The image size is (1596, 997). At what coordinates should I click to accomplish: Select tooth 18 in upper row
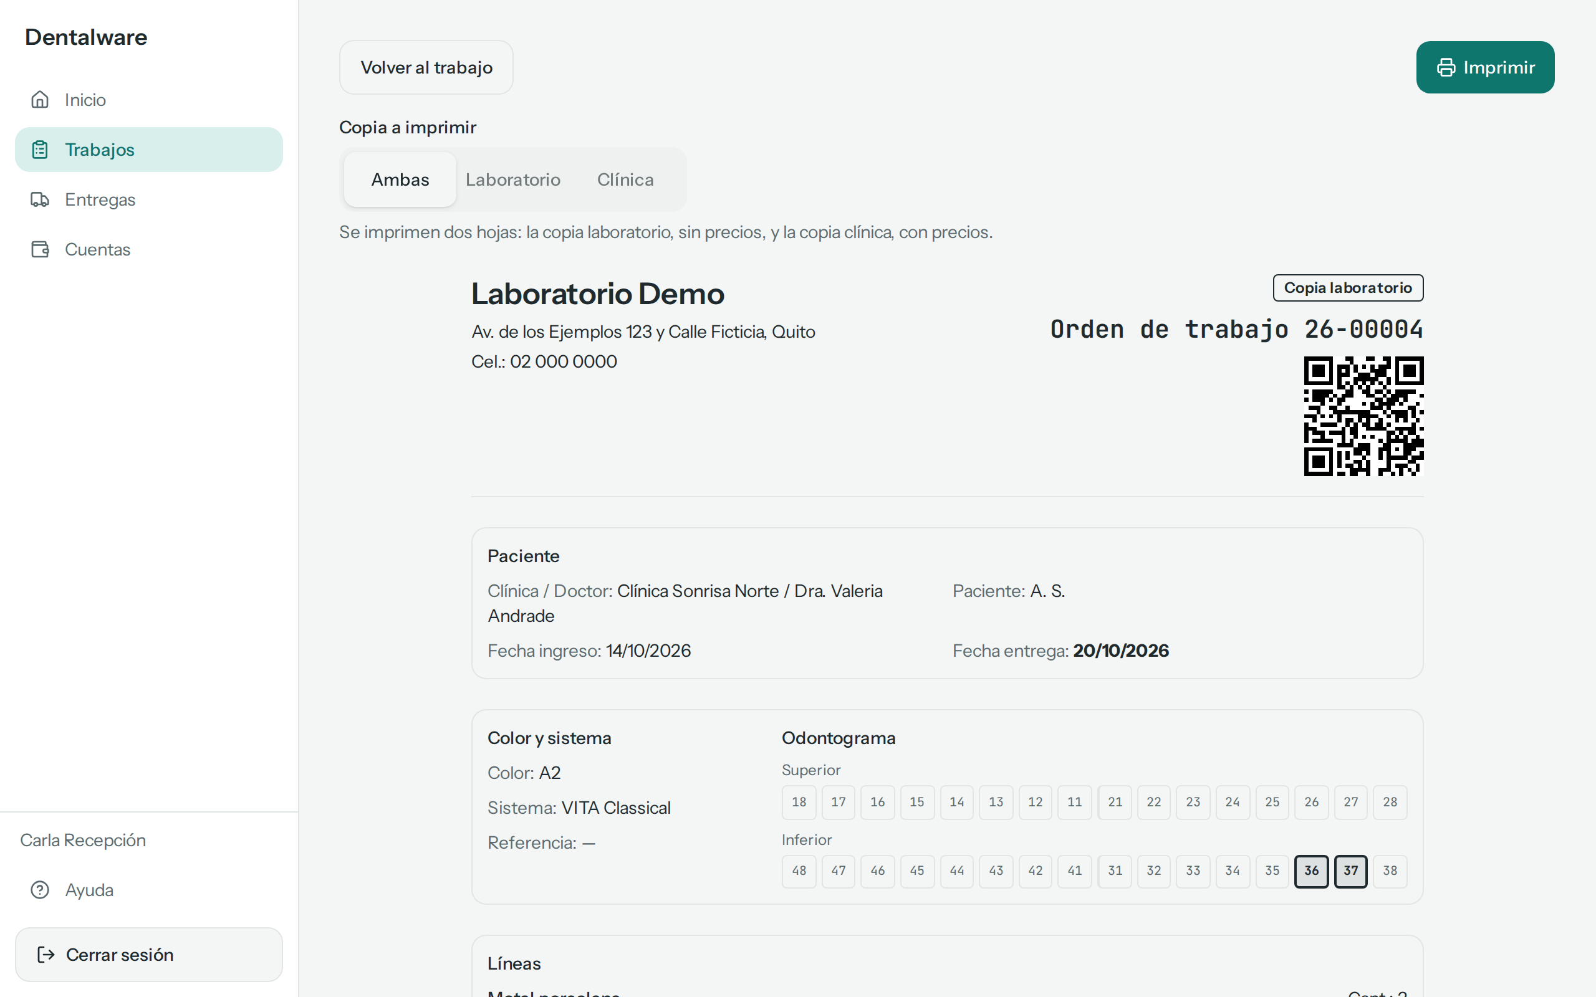[799, 803]
